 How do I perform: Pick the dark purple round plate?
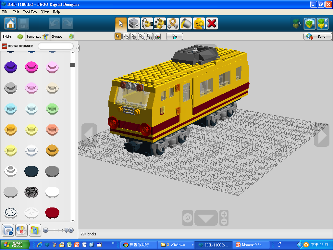11,67
